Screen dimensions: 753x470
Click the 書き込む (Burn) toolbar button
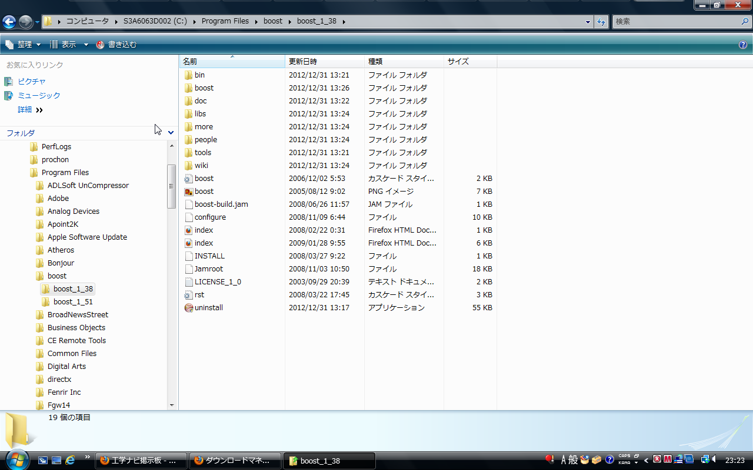[x=116, y=45]
